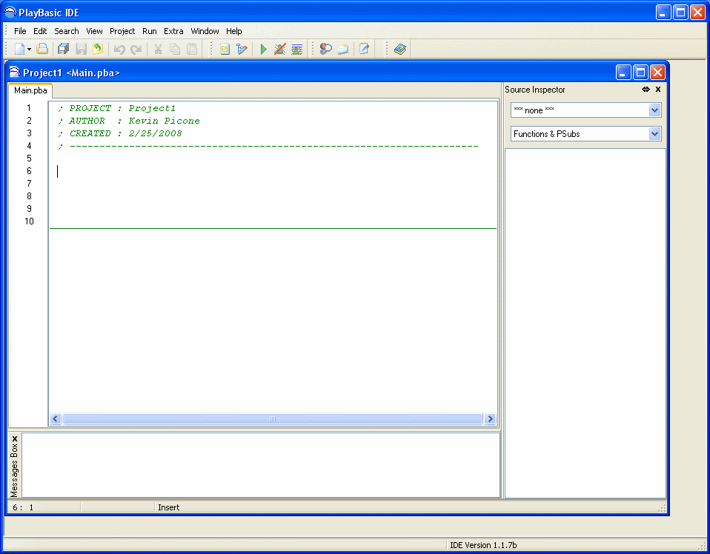Open the Edit menu
710x554 pixels.
pos(40,31)
